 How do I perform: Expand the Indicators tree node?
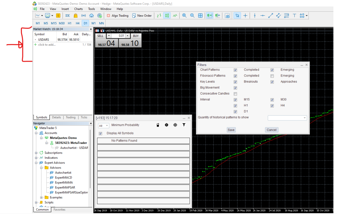coord(36,158)
